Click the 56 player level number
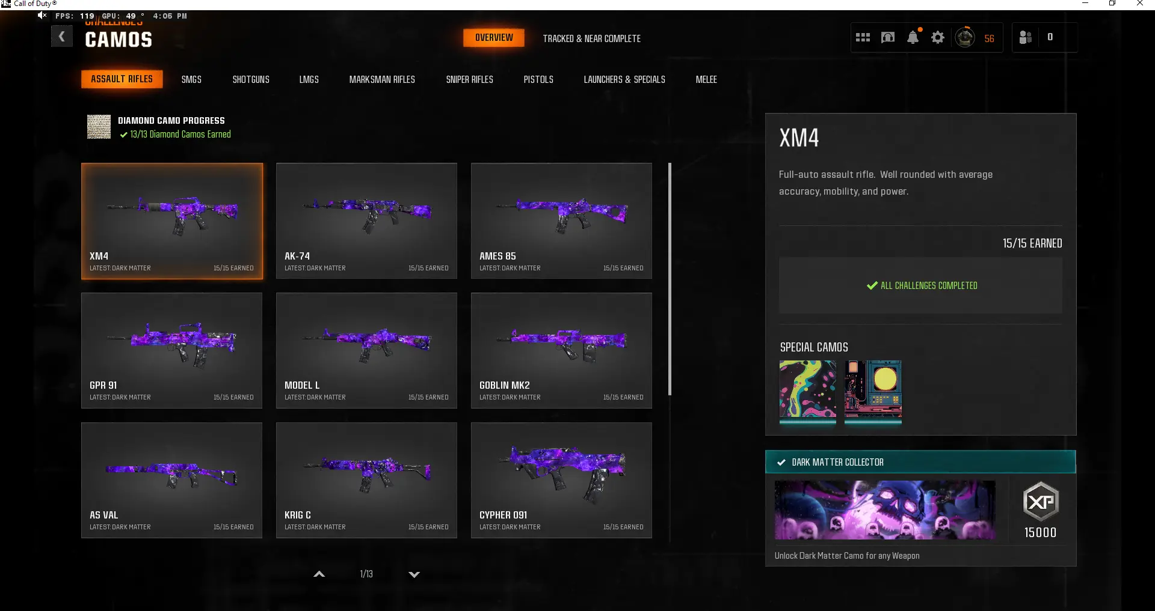The height and width of the screenshot is (611, 1155). (x=990, y=38)
